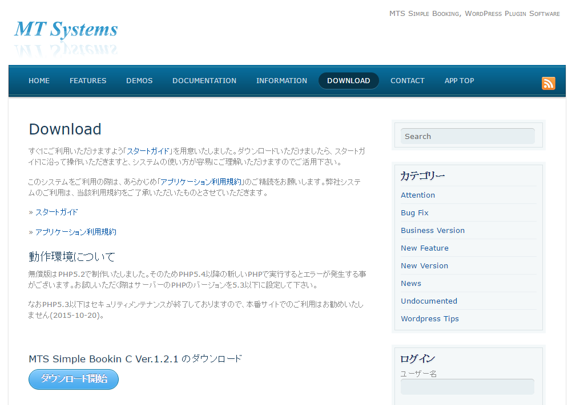The image size is (576, 405).
Task: Navigate to APP TOP
Action: [x=459, y=81]
